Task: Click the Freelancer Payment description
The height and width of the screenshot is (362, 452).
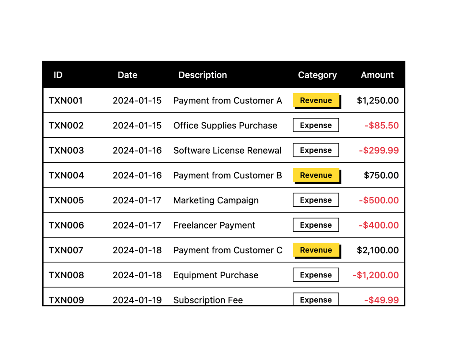Action: 214,225
